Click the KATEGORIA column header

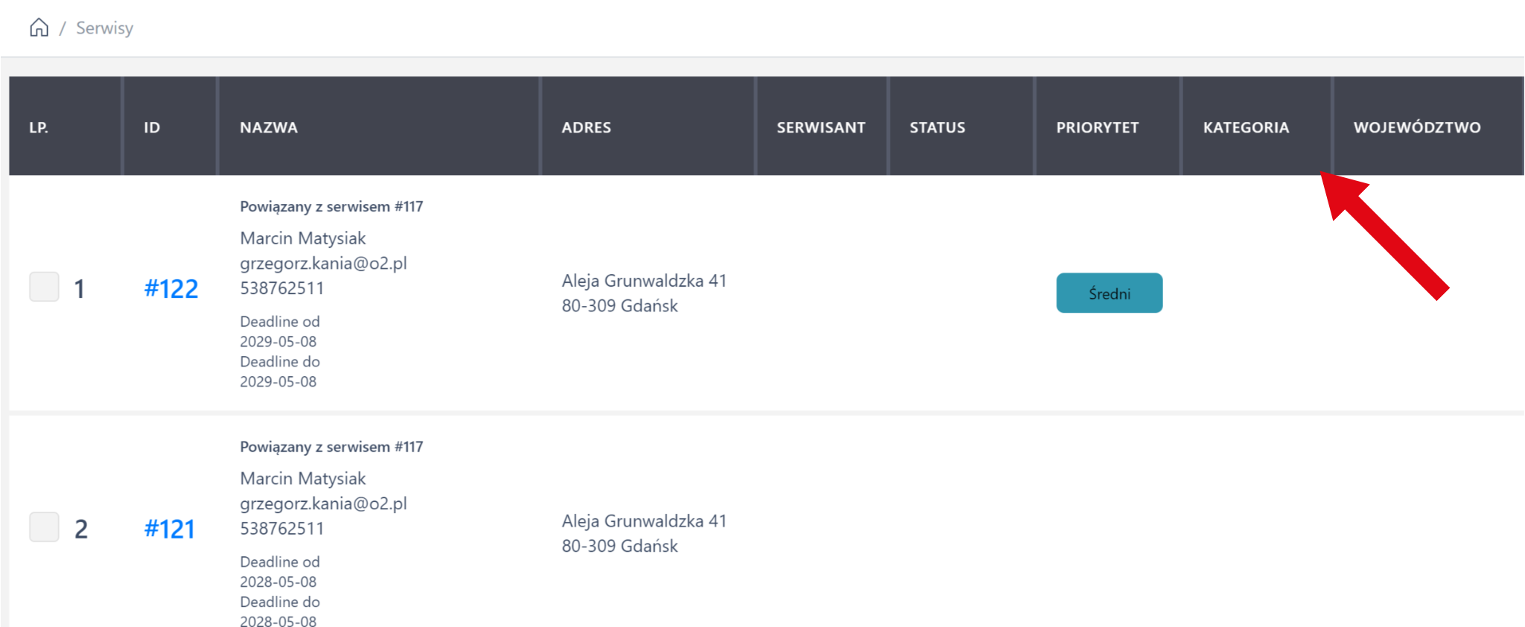pos(1246,127)
